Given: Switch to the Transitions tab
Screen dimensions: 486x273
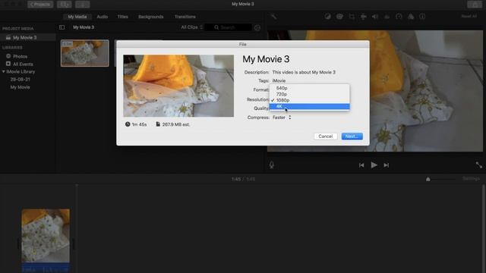Looking at the screenshot, I should click(x=185, y=17).
